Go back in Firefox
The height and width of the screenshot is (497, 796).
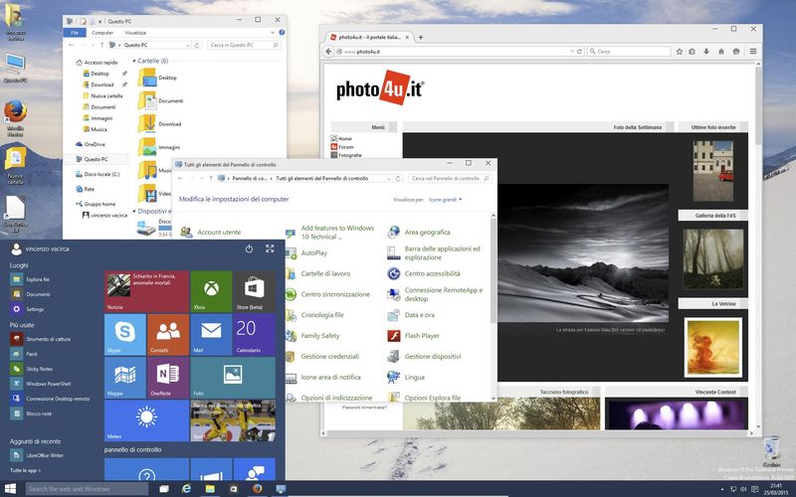328,52
